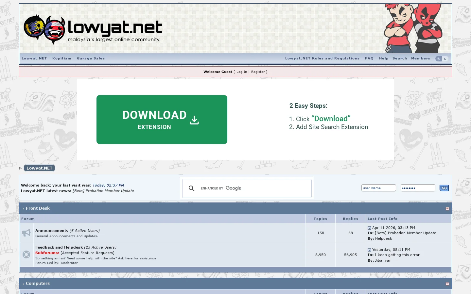The height and width of the screenshot is (294, 471).
Task: Click the Announcements megaphone icon
Action: pyautogui.click(x=26, y=233)
